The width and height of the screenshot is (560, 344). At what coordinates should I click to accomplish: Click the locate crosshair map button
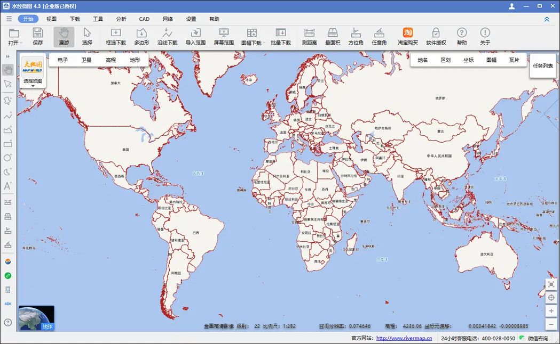click(x=551, y=297)
